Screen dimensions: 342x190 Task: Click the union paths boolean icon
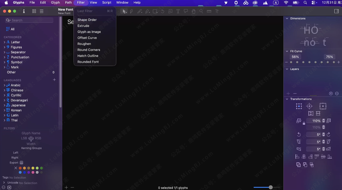tap(298, 165)
